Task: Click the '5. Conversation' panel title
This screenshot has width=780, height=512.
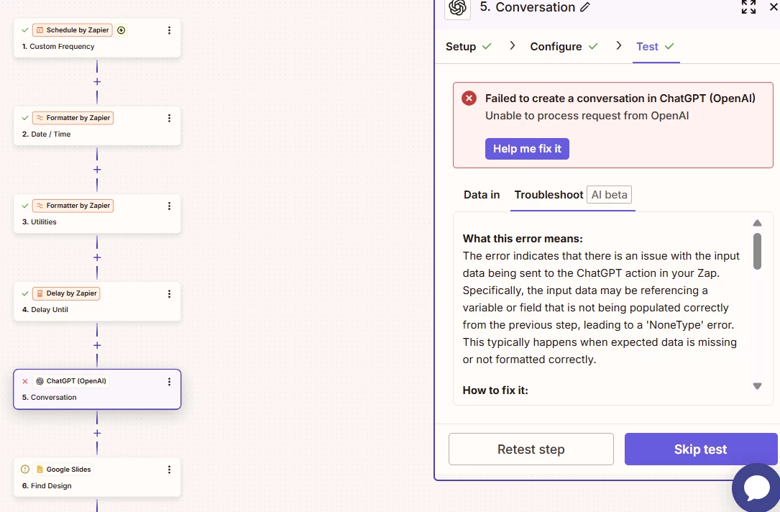Action: pyautogui.click(x=527, y=7)
